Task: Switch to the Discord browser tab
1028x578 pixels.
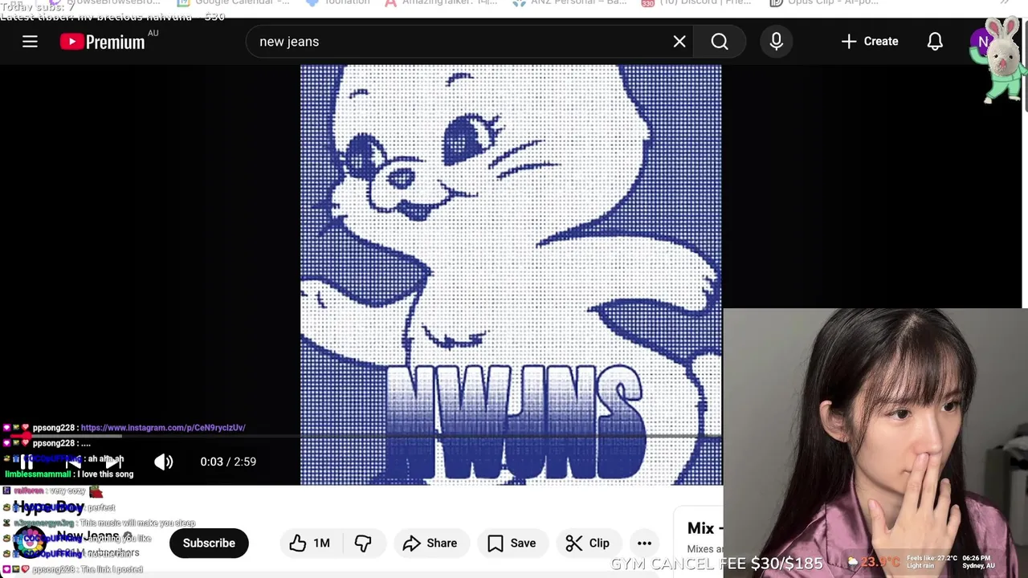Action: [696, 2]
